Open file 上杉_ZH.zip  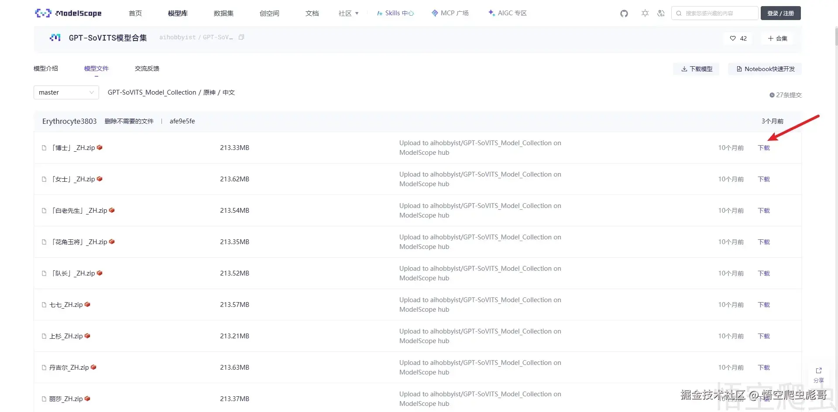click(66, 336)
